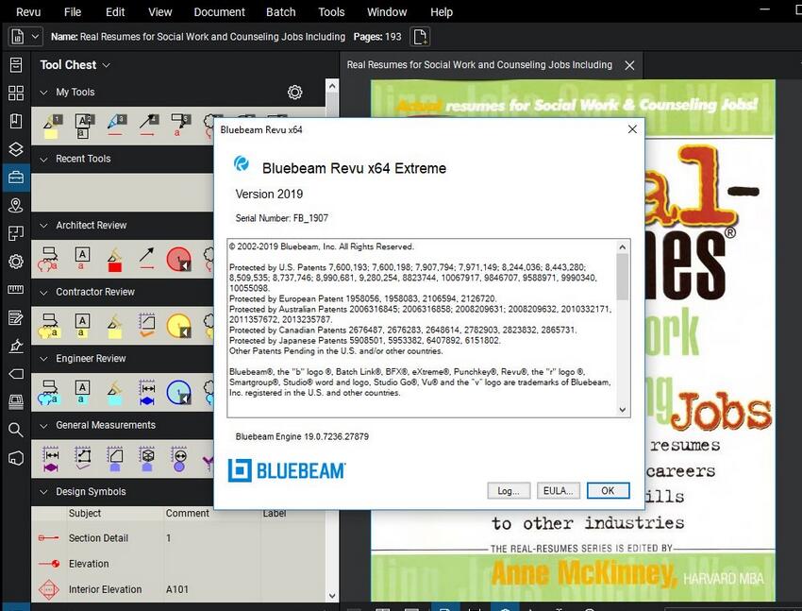Select the Interior Elevation symbol row
The width and height of the screenshot is (802, 611).
pyautogui.click(x=178, y=589)
